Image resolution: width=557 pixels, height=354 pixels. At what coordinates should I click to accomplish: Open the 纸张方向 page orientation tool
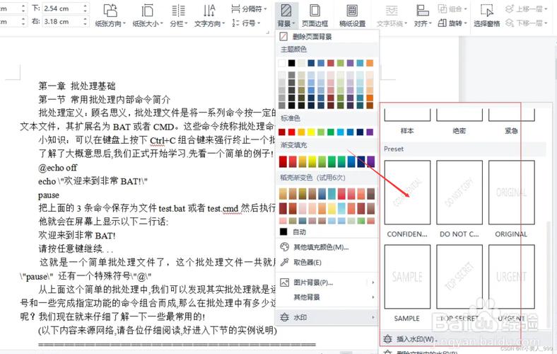[x=110, y=16]
